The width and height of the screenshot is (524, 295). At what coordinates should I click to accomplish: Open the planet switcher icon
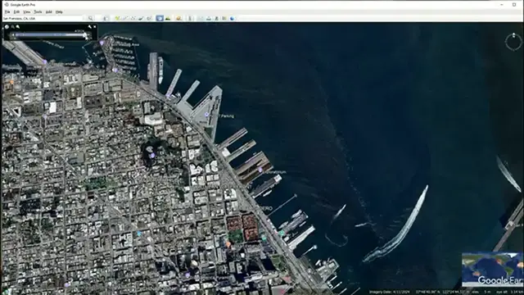click(x=178, y=18)
